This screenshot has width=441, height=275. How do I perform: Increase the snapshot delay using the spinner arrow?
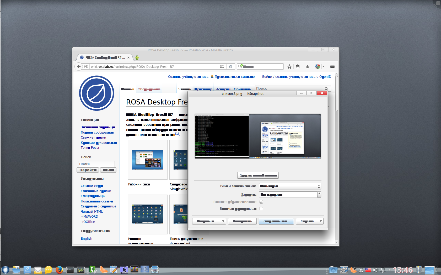pos(319,193)
